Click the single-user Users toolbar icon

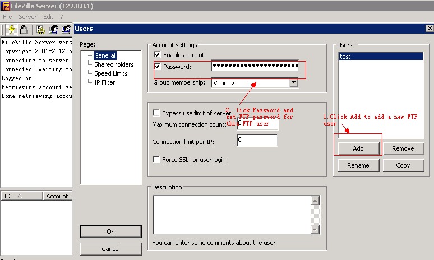click(x=54, y=30)
